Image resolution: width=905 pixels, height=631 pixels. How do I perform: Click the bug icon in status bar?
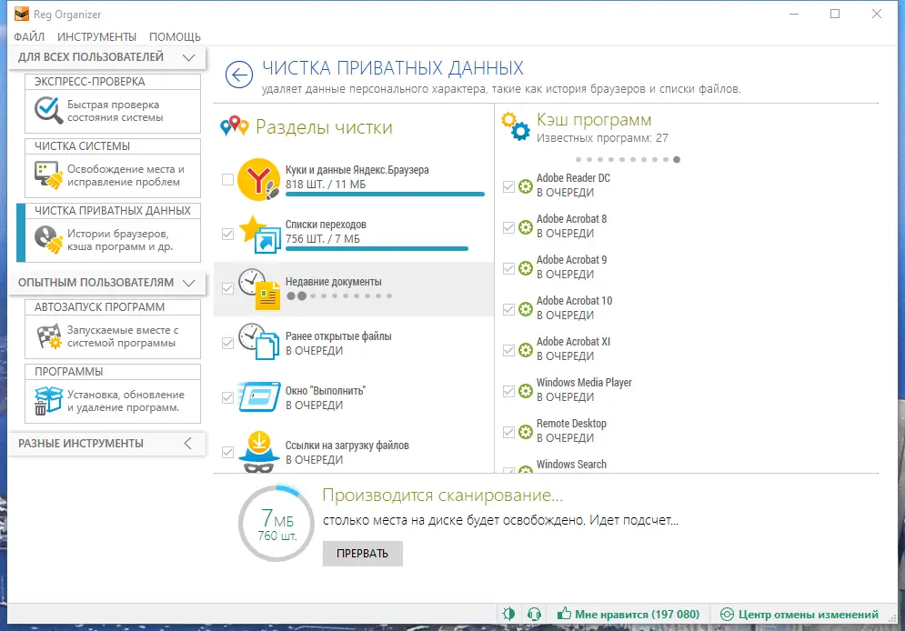click(x=508, y=615)
